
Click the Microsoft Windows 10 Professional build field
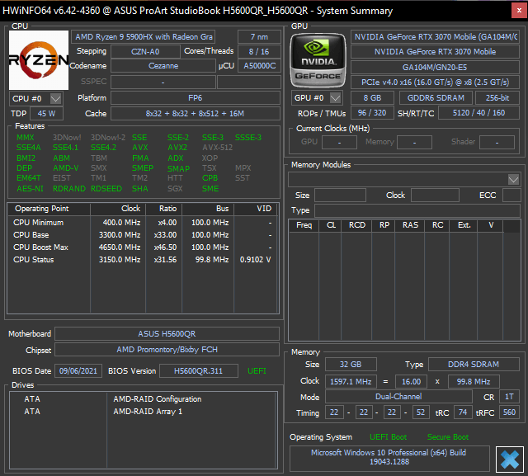389,458
